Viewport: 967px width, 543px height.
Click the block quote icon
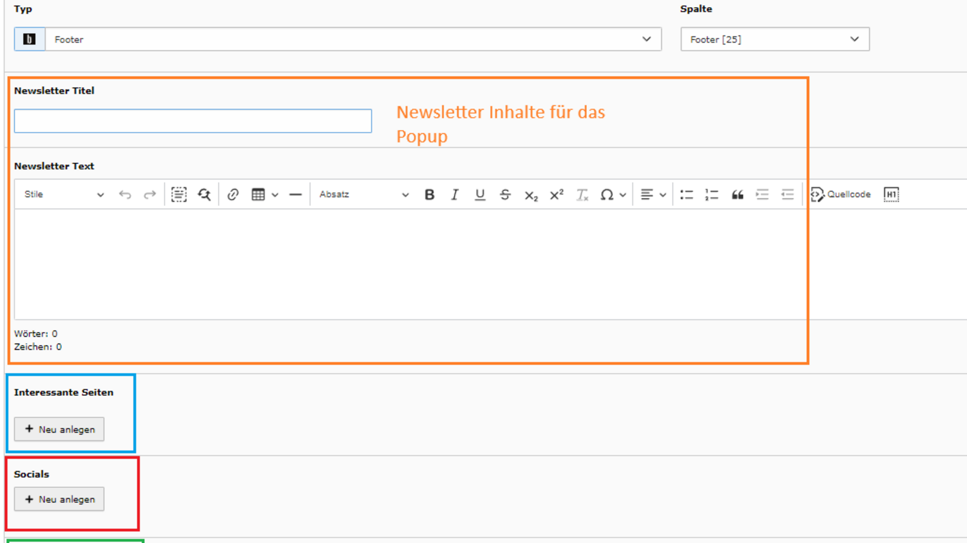click(x=737, y=195)
